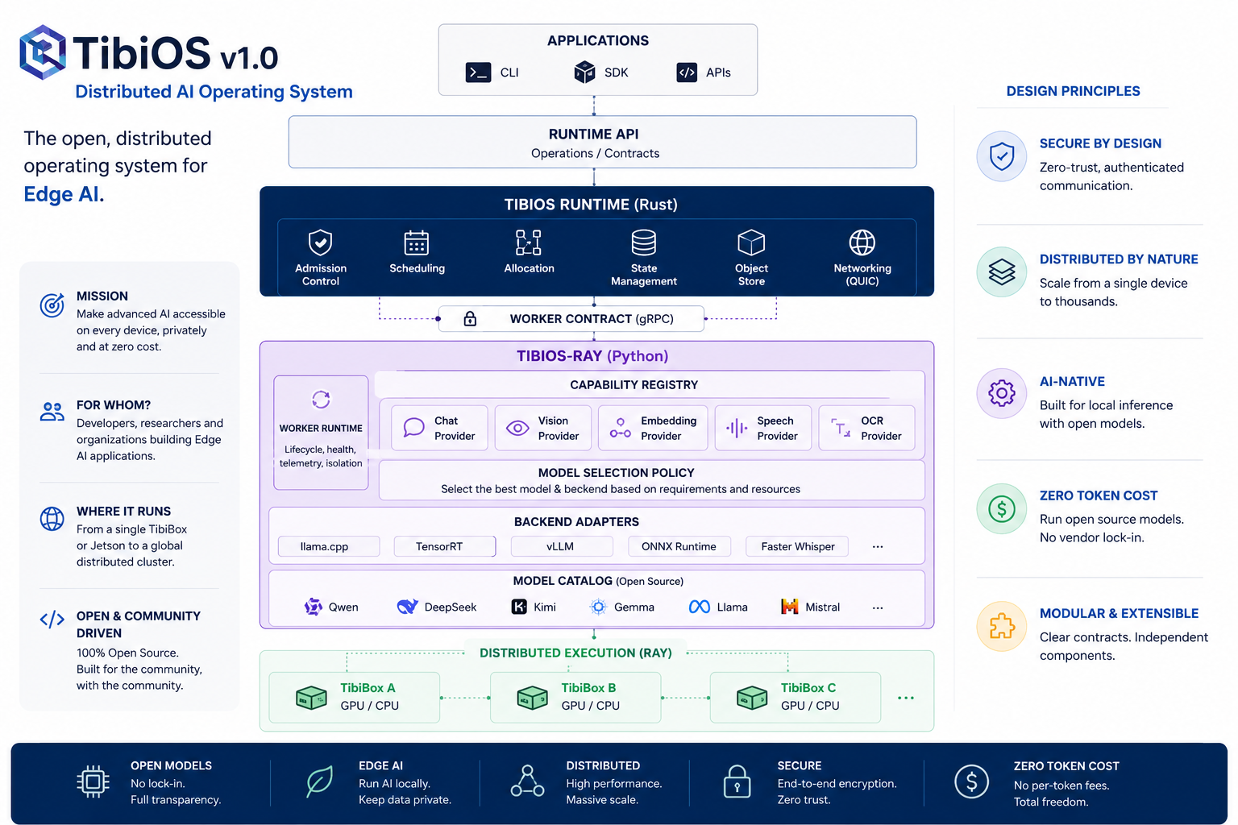
Task: Select the For Whom people icon
Action: [52, 412]
